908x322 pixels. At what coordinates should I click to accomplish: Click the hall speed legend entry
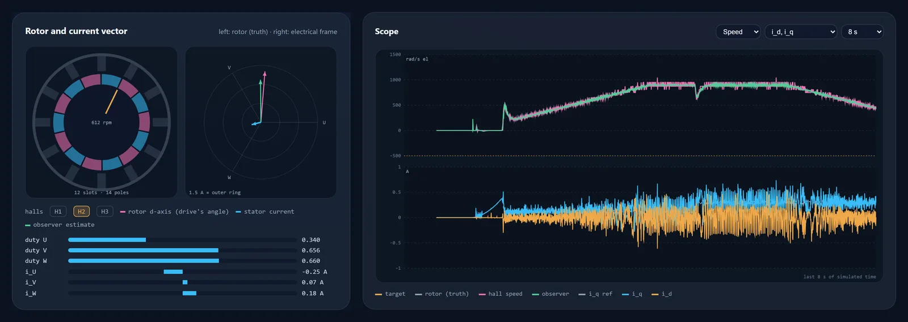pos(501,294)
